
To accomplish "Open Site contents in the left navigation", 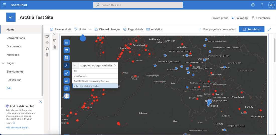I will (x=15, y=71).
